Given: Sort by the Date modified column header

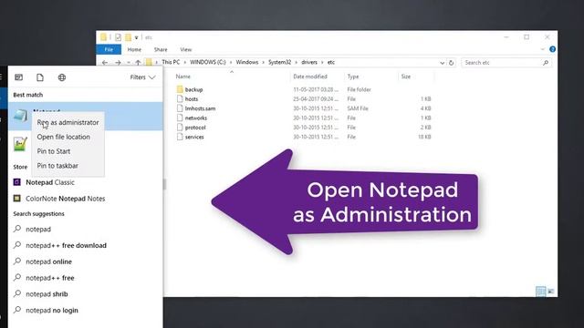Looking at the screenshot, I should click(310, 77).
